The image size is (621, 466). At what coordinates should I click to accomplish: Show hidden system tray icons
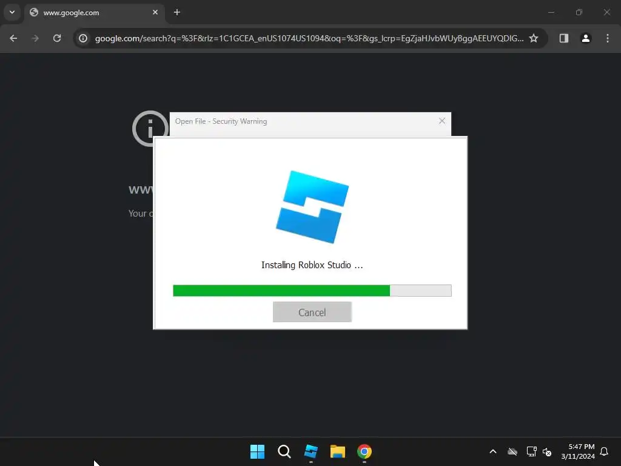point(493,451)
